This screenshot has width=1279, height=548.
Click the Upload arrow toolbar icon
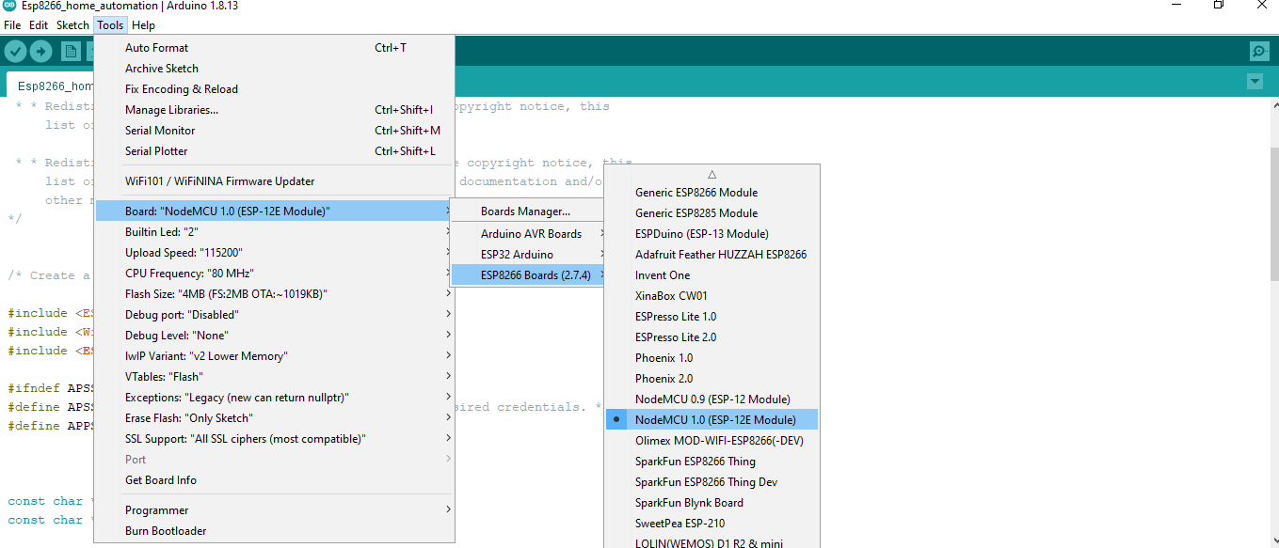[40, 52]
